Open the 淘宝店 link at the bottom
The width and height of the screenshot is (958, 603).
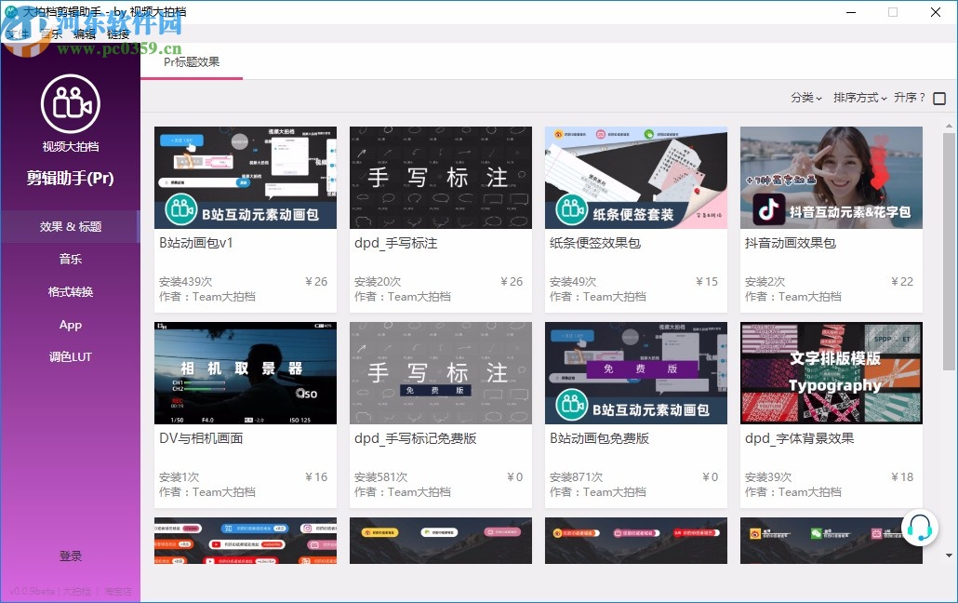(x=119, y=592)
